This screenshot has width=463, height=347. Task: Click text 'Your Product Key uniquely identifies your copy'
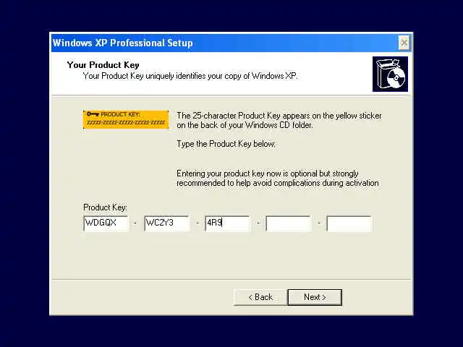click(x=163, y=76)
